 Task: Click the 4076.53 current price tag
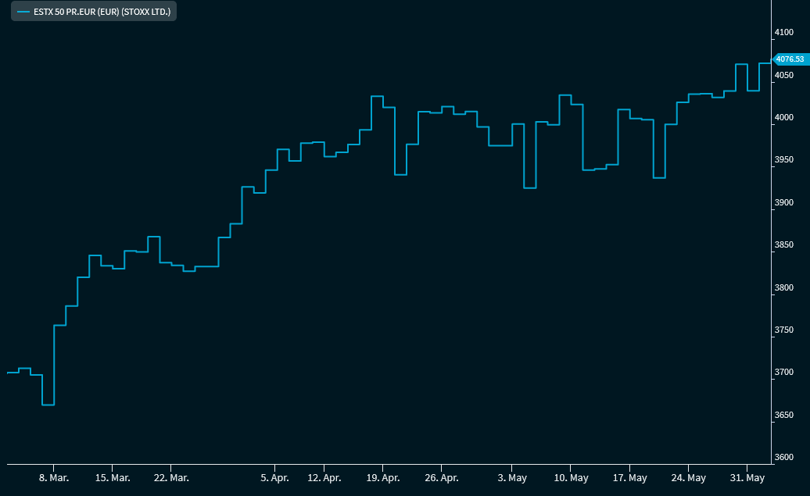789,59
